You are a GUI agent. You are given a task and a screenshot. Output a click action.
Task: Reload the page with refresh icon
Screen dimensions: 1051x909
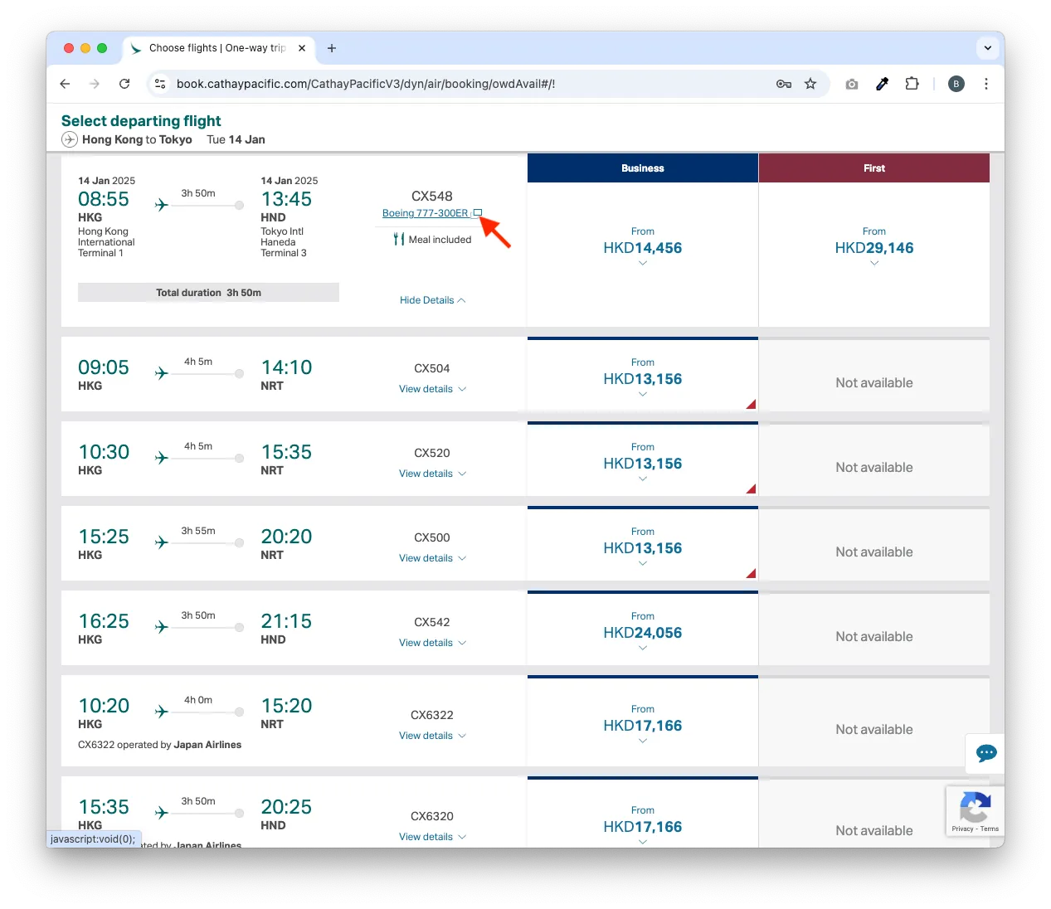tap(124, 84)
